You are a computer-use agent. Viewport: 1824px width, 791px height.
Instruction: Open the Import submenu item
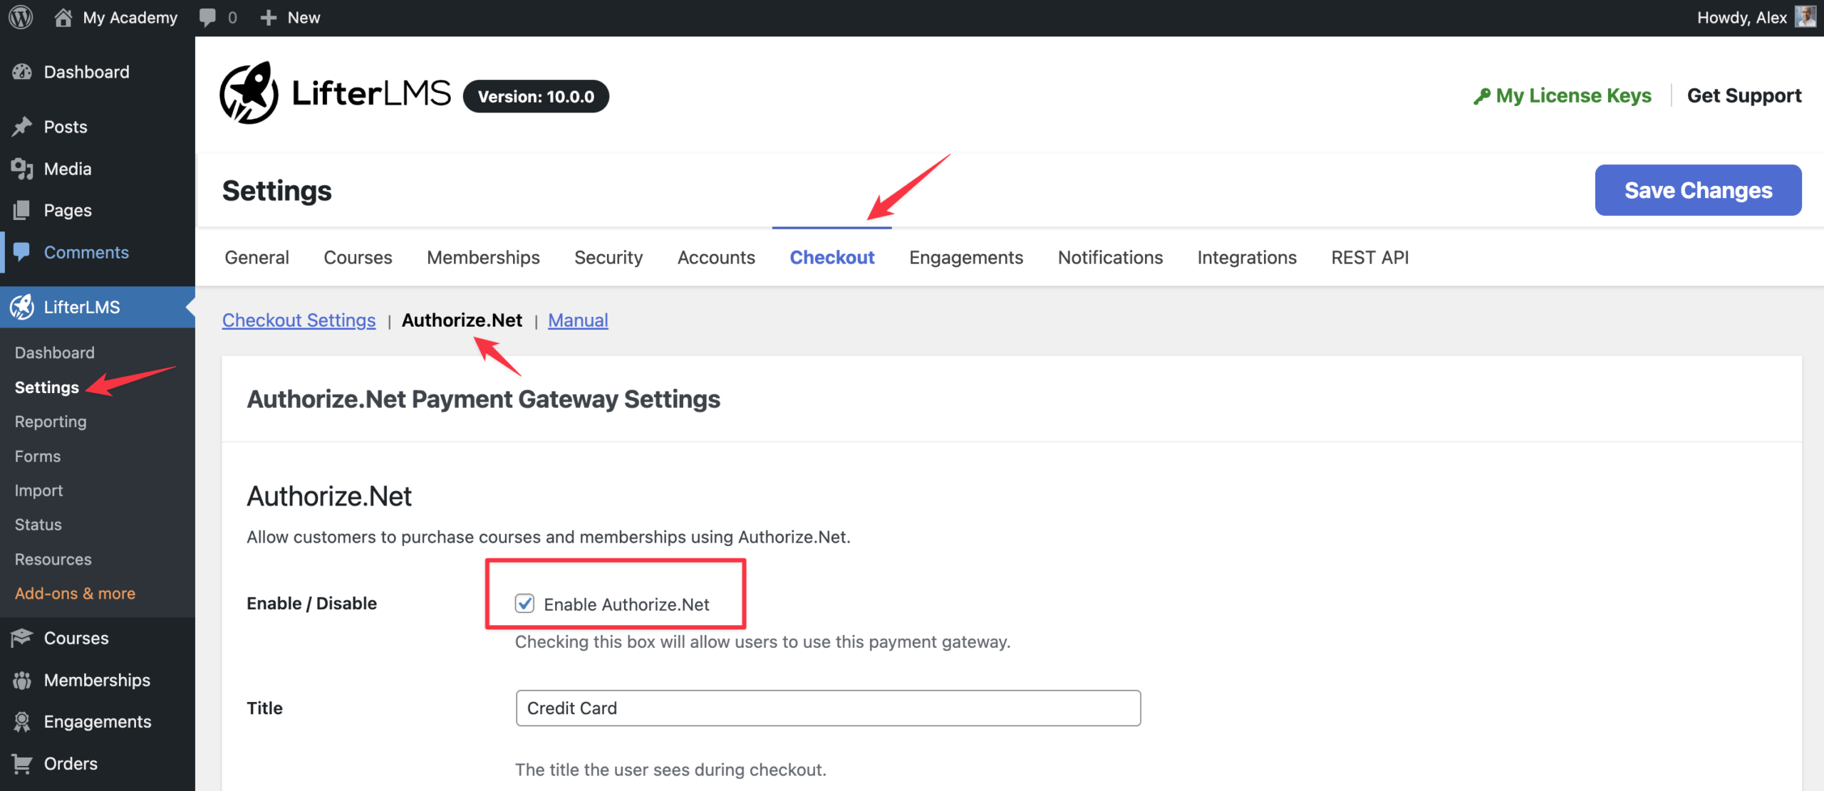coord(38,491)
